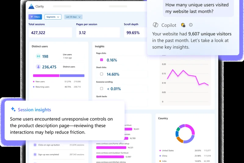Click the contoso.com/home-office-setup URL
Screen dimensions: 244x163
point(113,143)
